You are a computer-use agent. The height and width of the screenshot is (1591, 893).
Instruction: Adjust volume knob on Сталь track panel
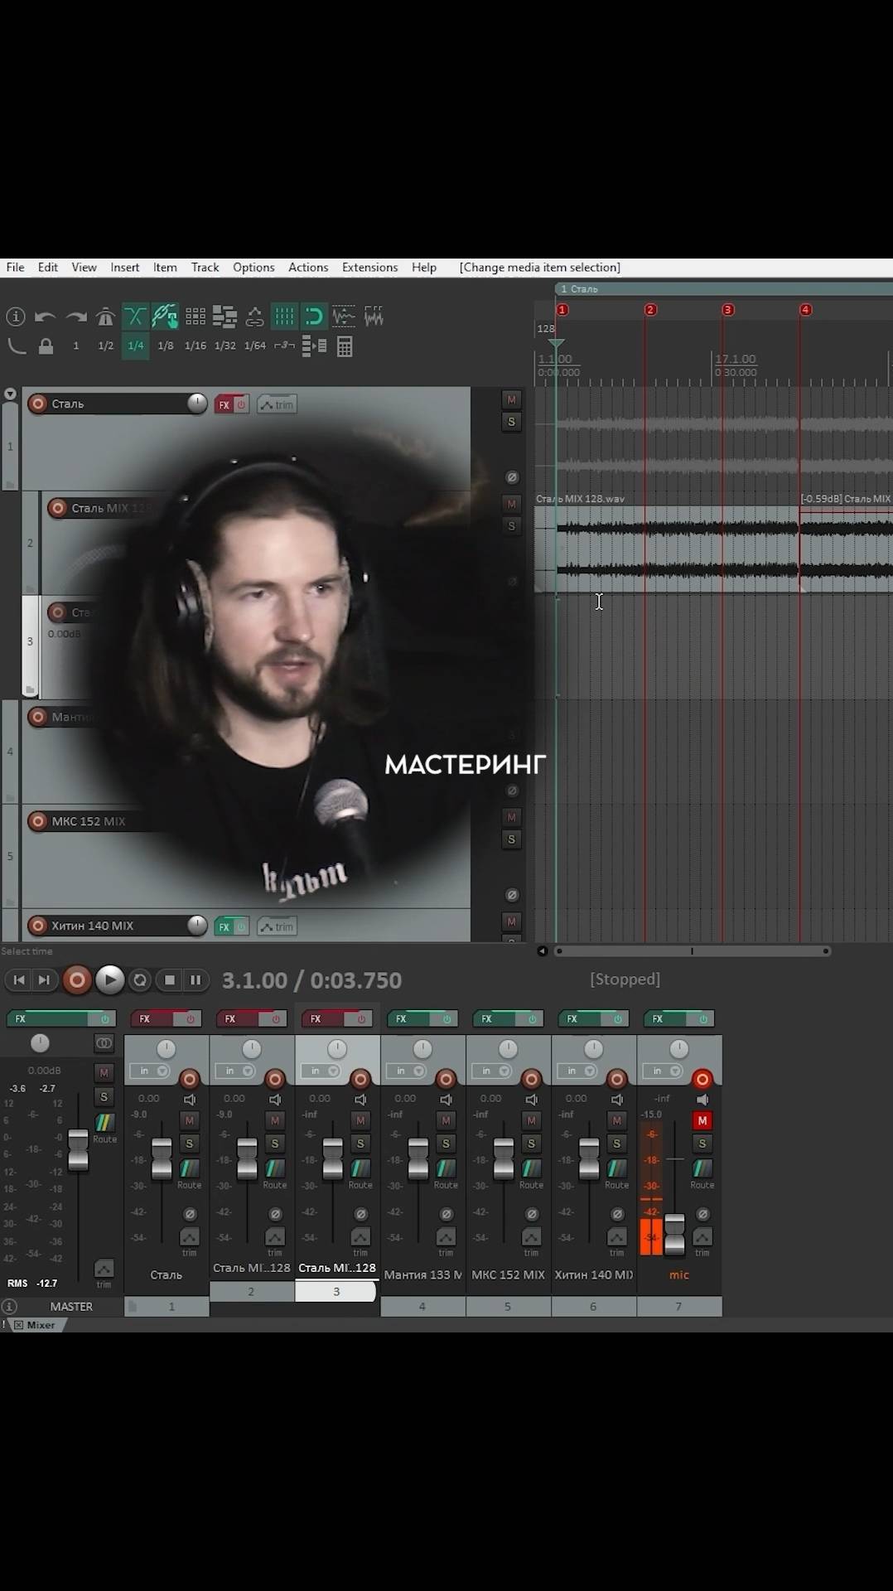coord(197,404)
